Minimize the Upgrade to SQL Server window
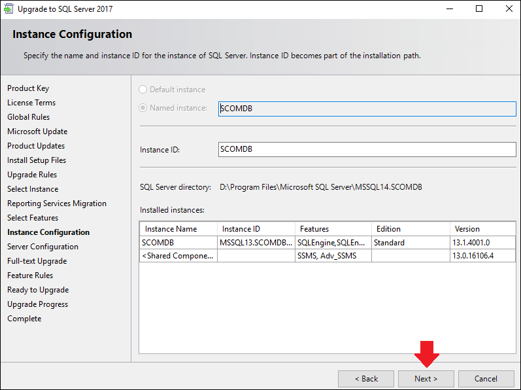Screen dimensions: 521x390 point(450,9)
